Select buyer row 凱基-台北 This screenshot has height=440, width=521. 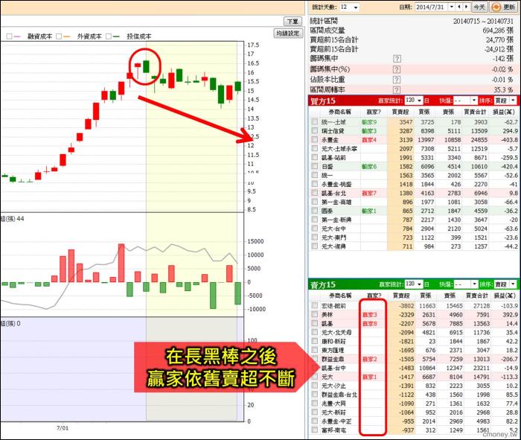[415, 193]
